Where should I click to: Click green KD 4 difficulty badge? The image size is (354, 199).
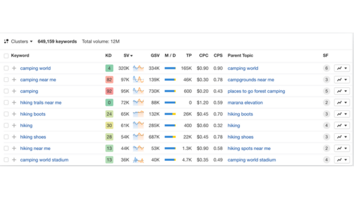pyautogui.click(x=110, y=68)
